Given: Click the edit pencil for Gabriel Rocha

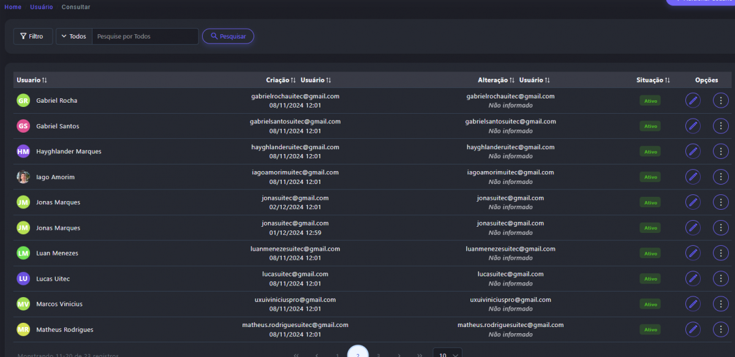Looking at the screenshot, I should 693,100.
